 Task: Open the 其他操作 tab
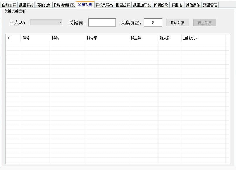pyautogui.click(x=193, y=5)
